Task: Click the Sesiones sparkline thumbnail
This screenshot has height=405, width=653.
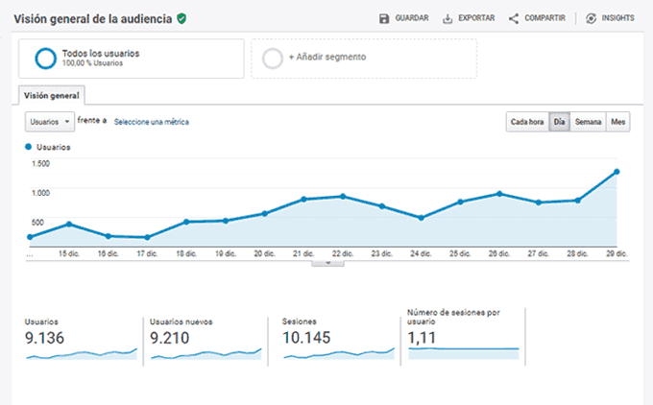Action: (338, 354)
